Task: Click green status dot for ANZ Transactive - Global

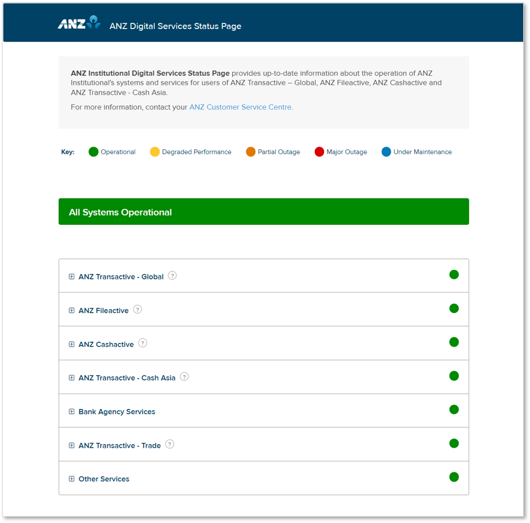Action: click(454, 275)
